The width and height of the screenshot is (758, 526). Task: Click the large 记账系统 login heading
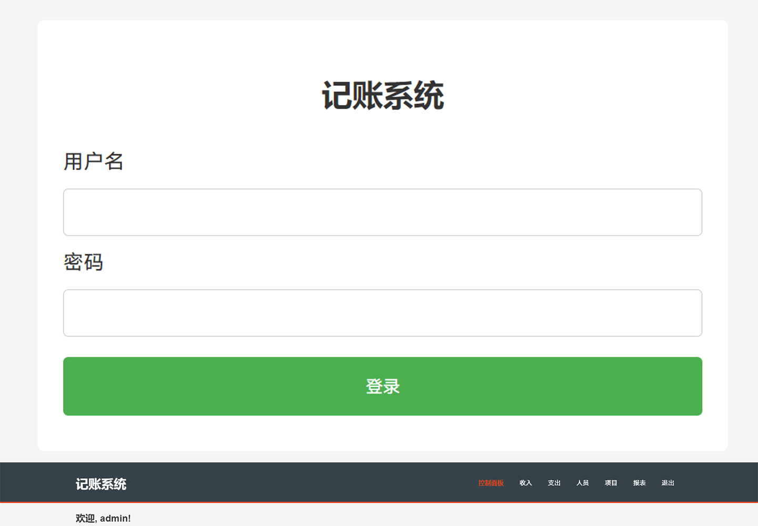pos(383,96)
